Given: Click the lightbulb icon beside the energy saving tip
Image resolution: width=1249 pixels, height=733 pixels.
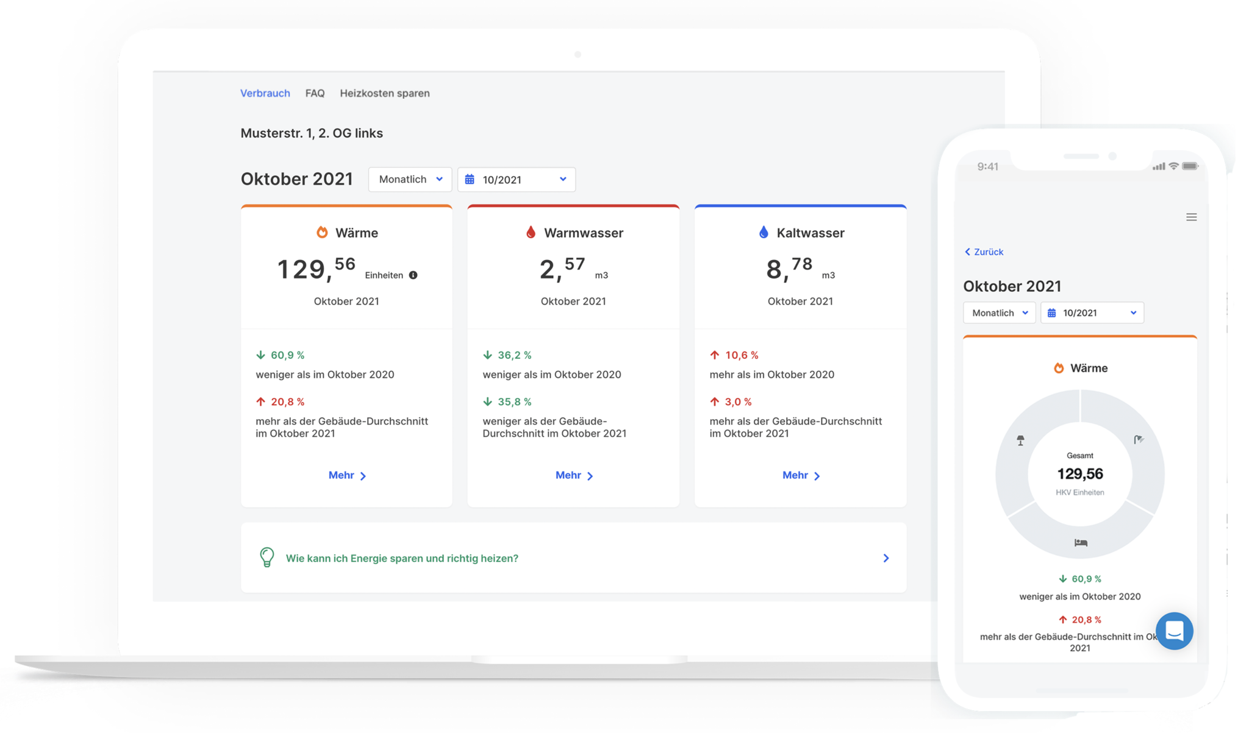Looking at the screenshot, I should 267,558.
